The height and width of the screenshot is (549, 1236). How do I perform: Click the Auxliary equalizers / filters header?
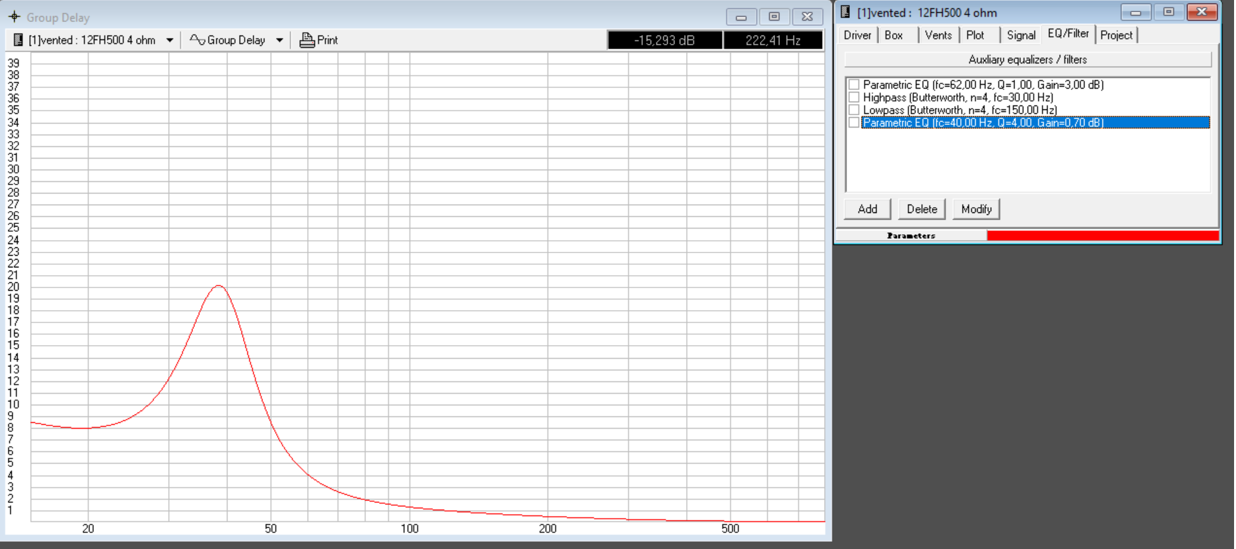coord(1027,60)
